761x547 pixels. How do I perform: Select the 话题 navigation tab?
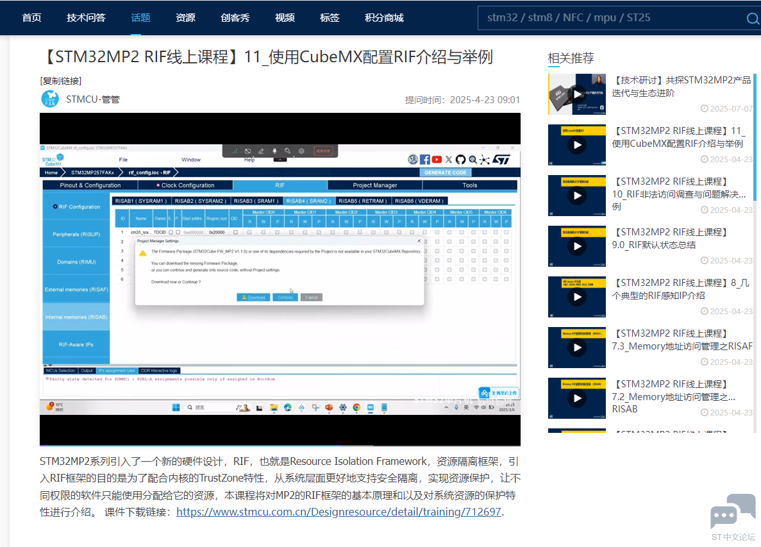[x=141, y=18]
